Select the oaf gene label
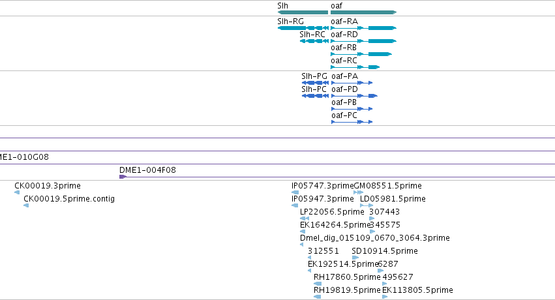The height and width of the screenshot is (300, 555). (337, 6)
